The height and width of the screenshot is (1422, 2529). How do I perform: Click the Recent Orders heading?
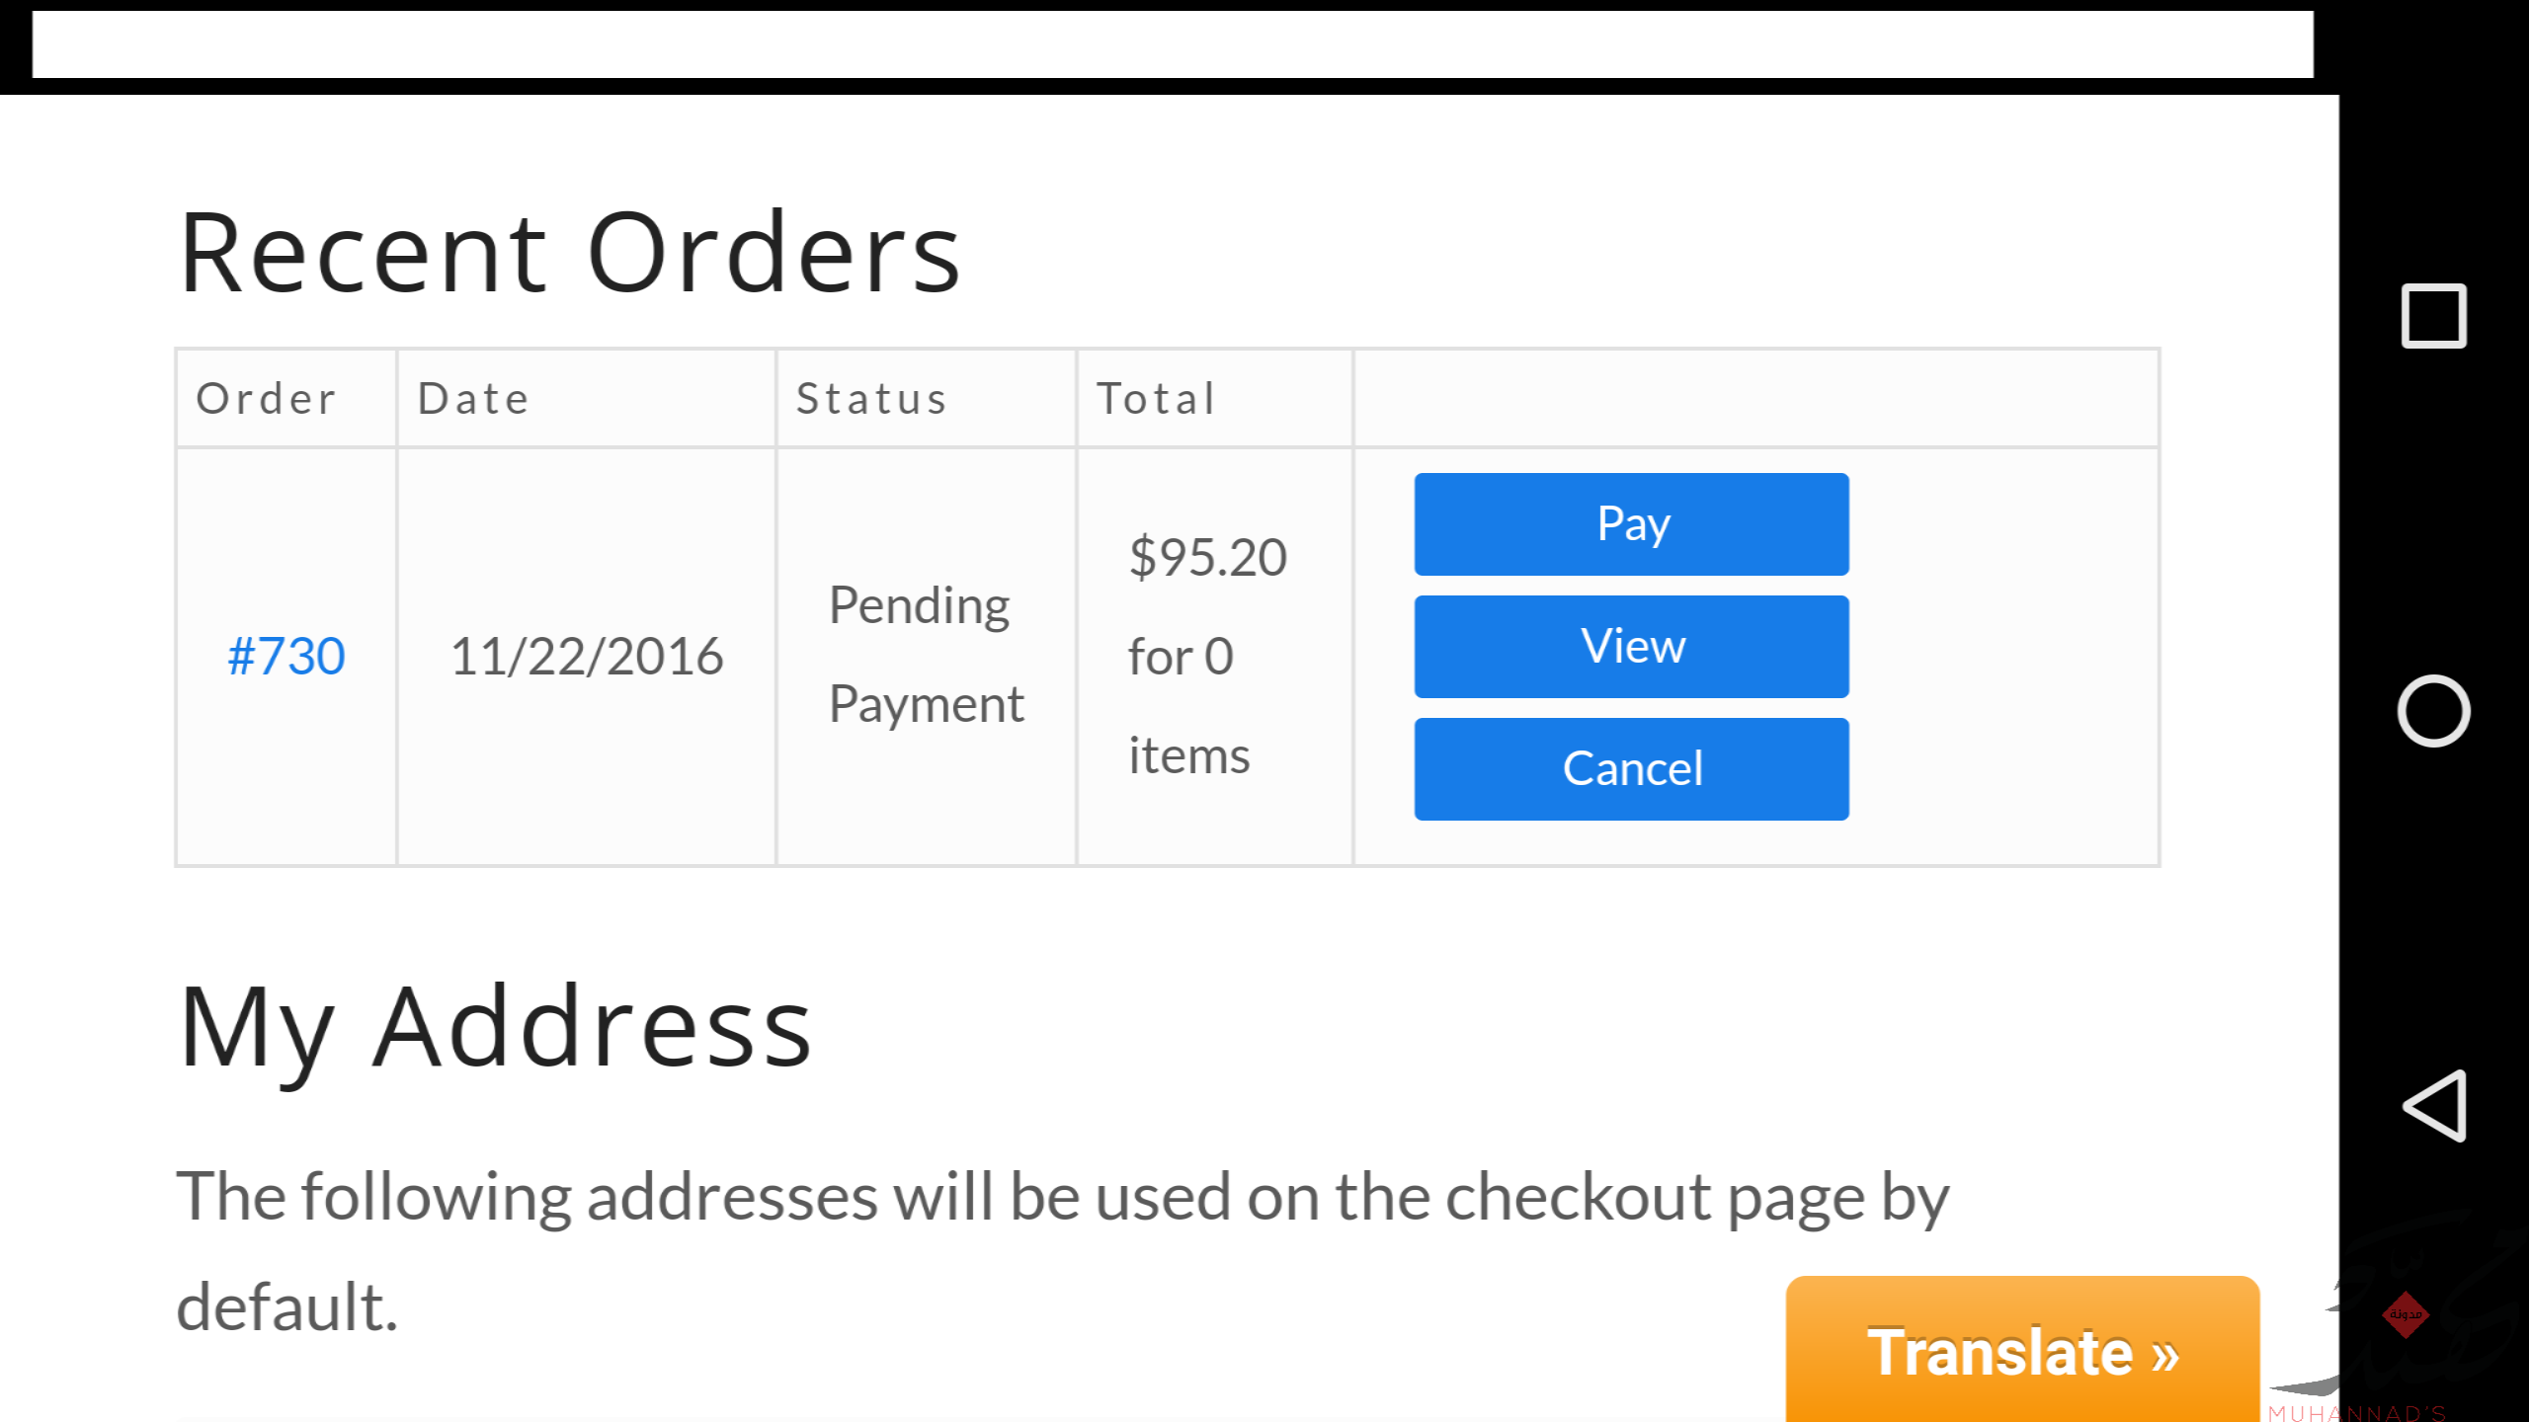[569, 253]
